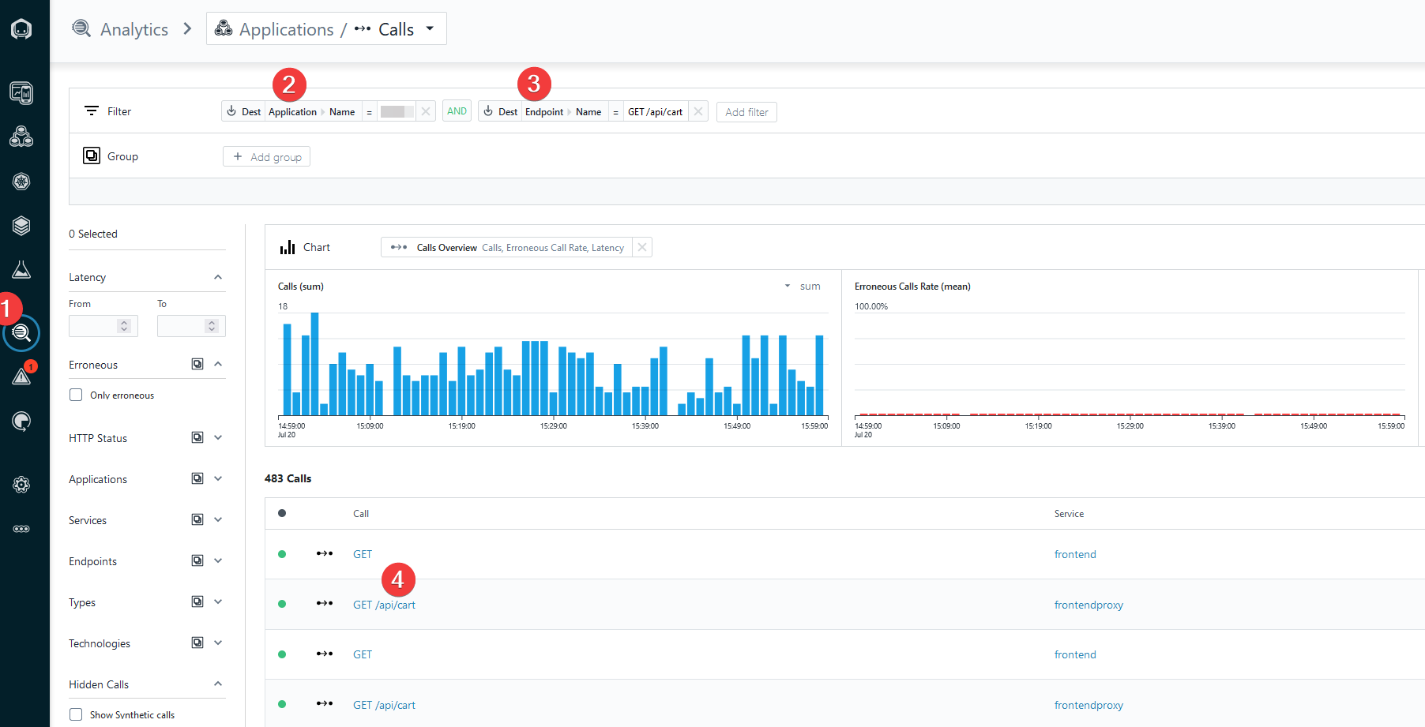
Task: Click the status dot column header
Action: [282, 513]
